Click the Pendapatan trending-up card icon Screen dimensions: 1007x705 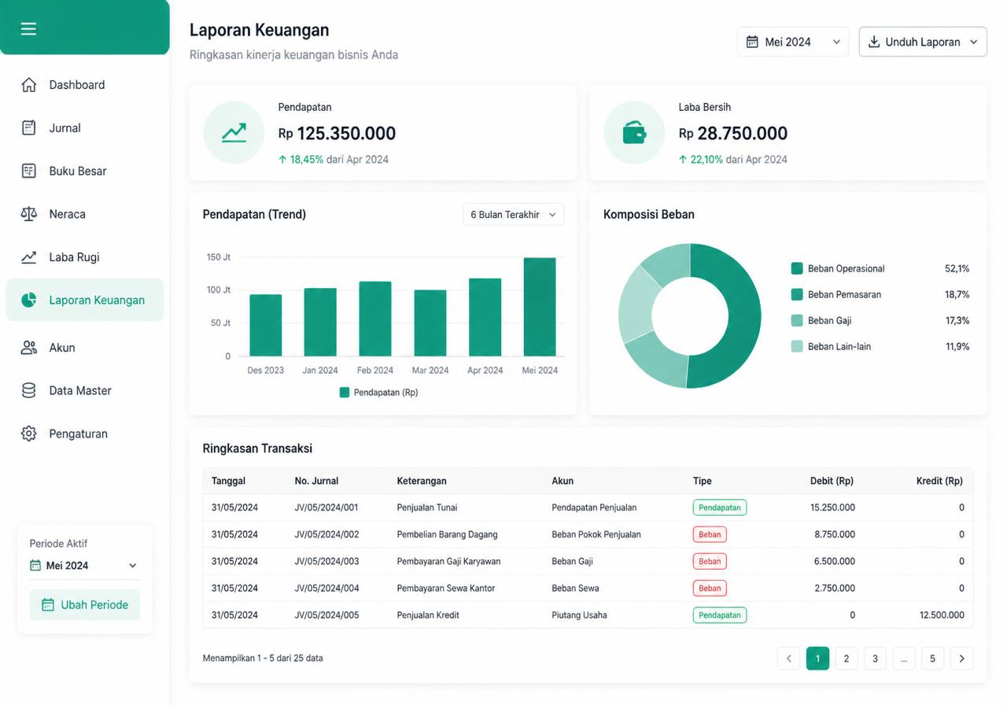coord(234,132)
